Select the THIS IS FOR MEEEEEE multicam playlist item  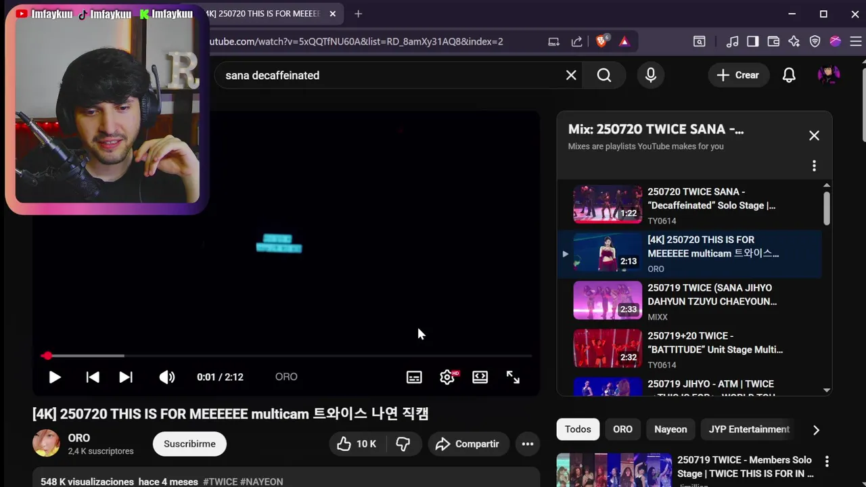click(689, 254)
